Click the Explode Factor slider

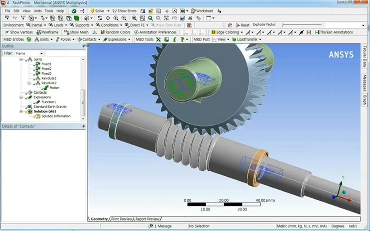[302, 25]
